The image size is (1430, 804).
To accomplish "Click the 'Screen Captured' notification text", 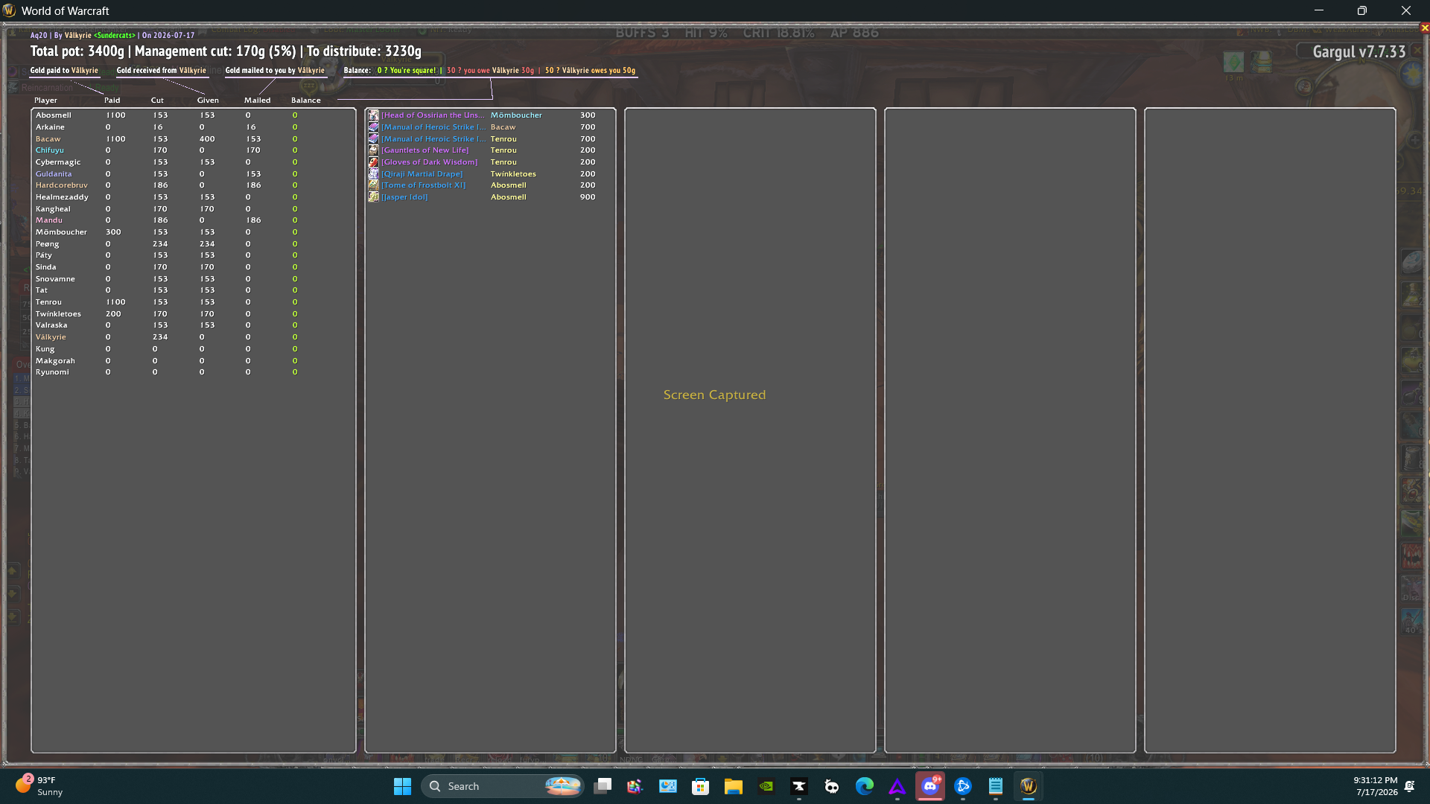I will pyautogui.click(x=714, y=395).
